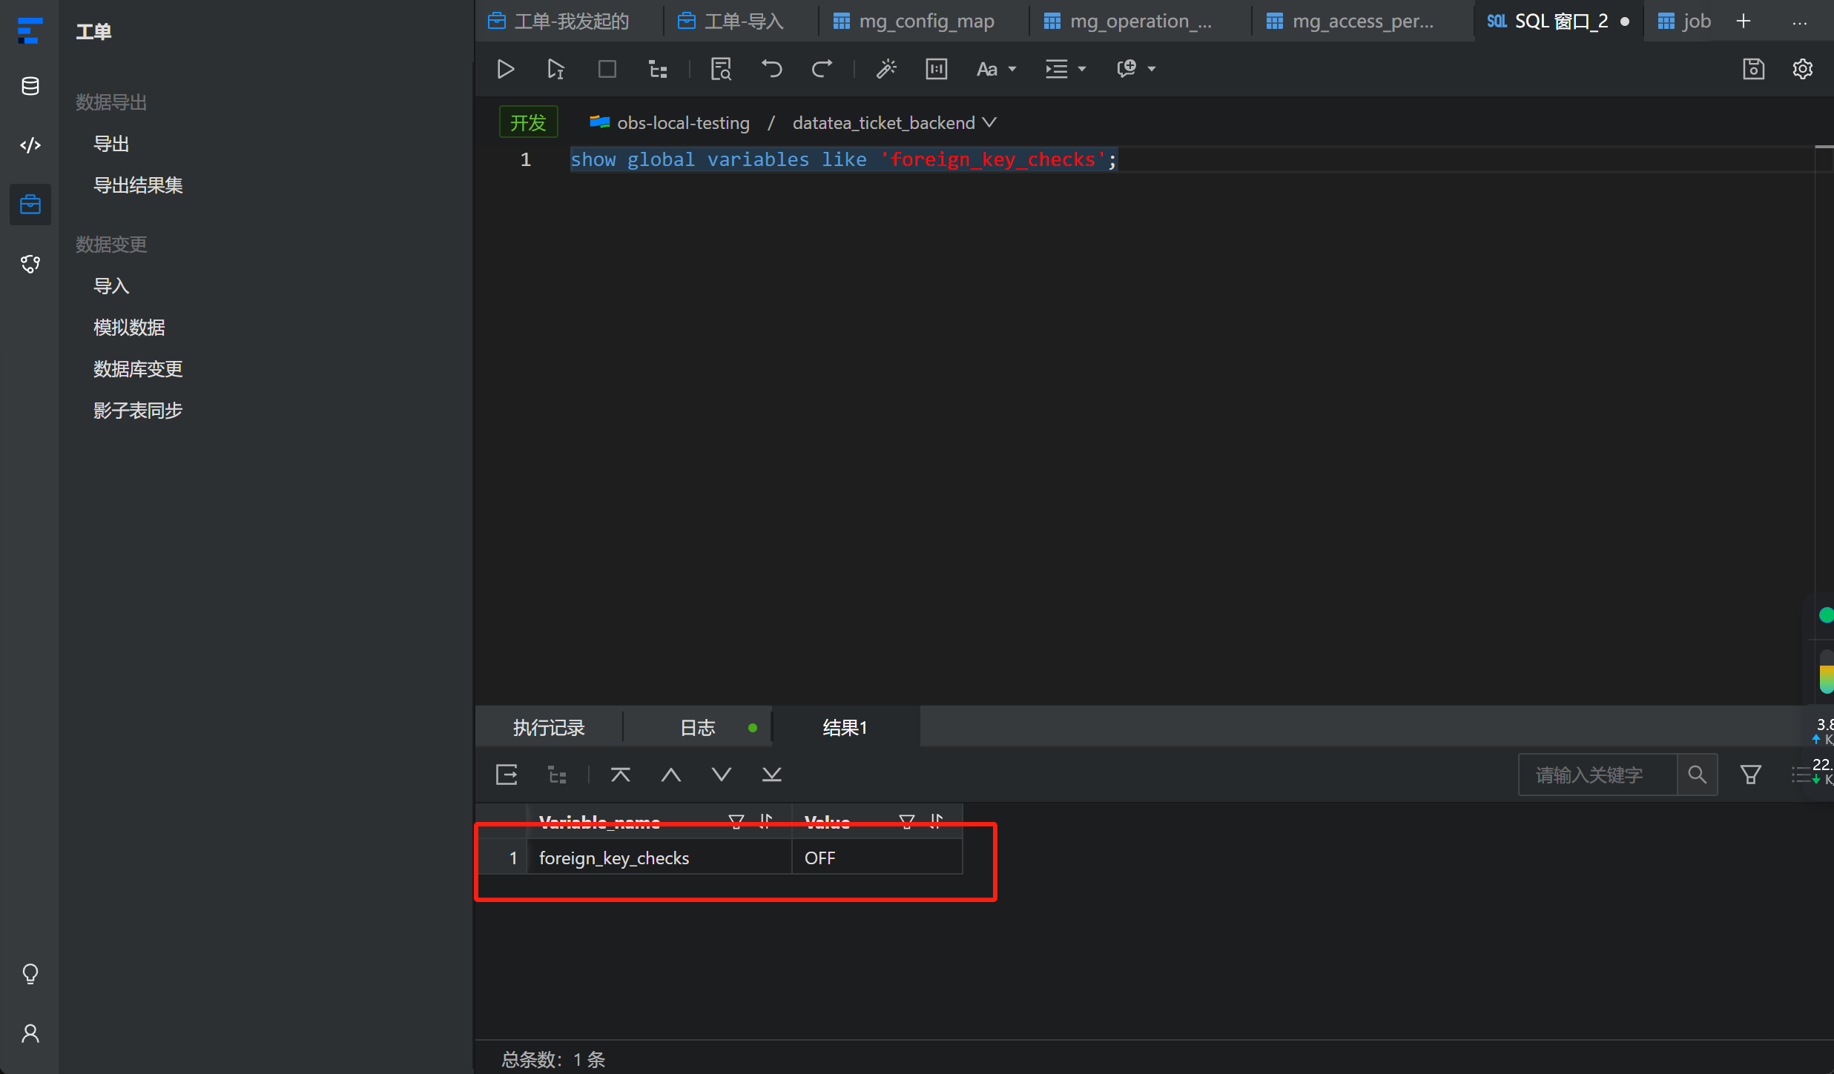Move to previous result row
This screenshot has width=1834, height=1074.
click(670, 775)
